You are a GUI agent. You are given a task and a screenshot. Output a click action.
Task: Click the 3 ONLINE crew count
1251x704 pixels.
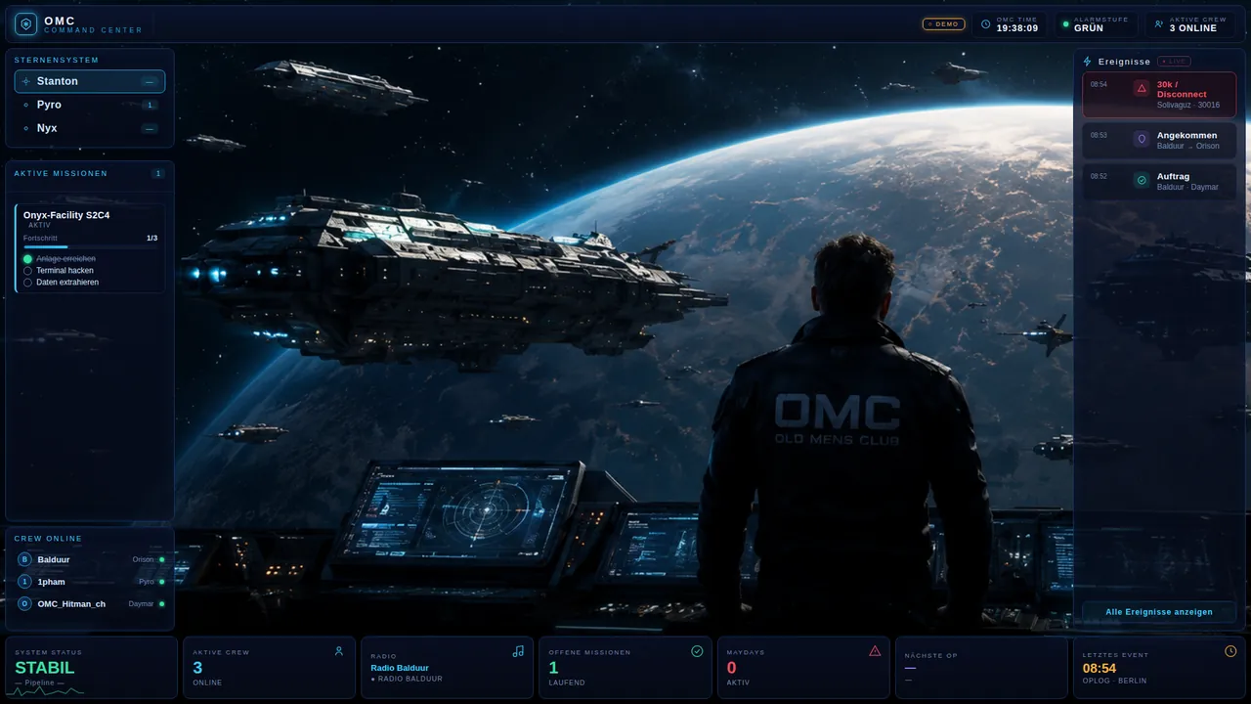(x=1193, y=28)
